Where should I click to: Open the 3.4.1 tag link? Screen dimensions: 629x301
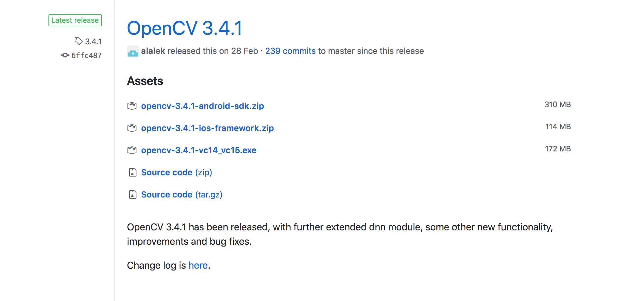[93, 41]
